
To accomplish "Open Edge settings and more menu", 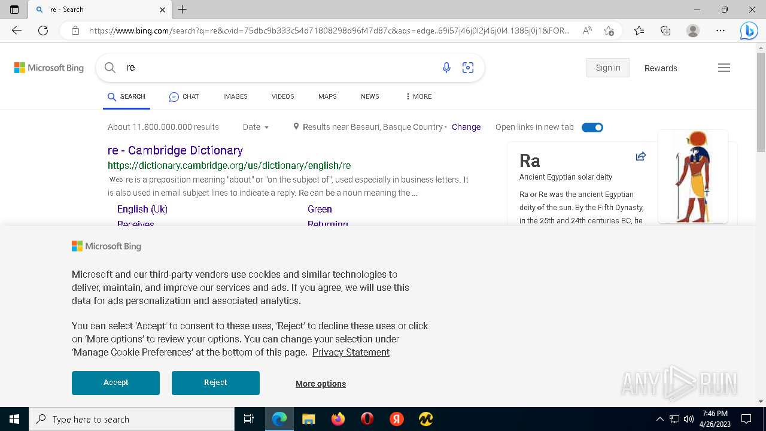I will pos(721,31).
